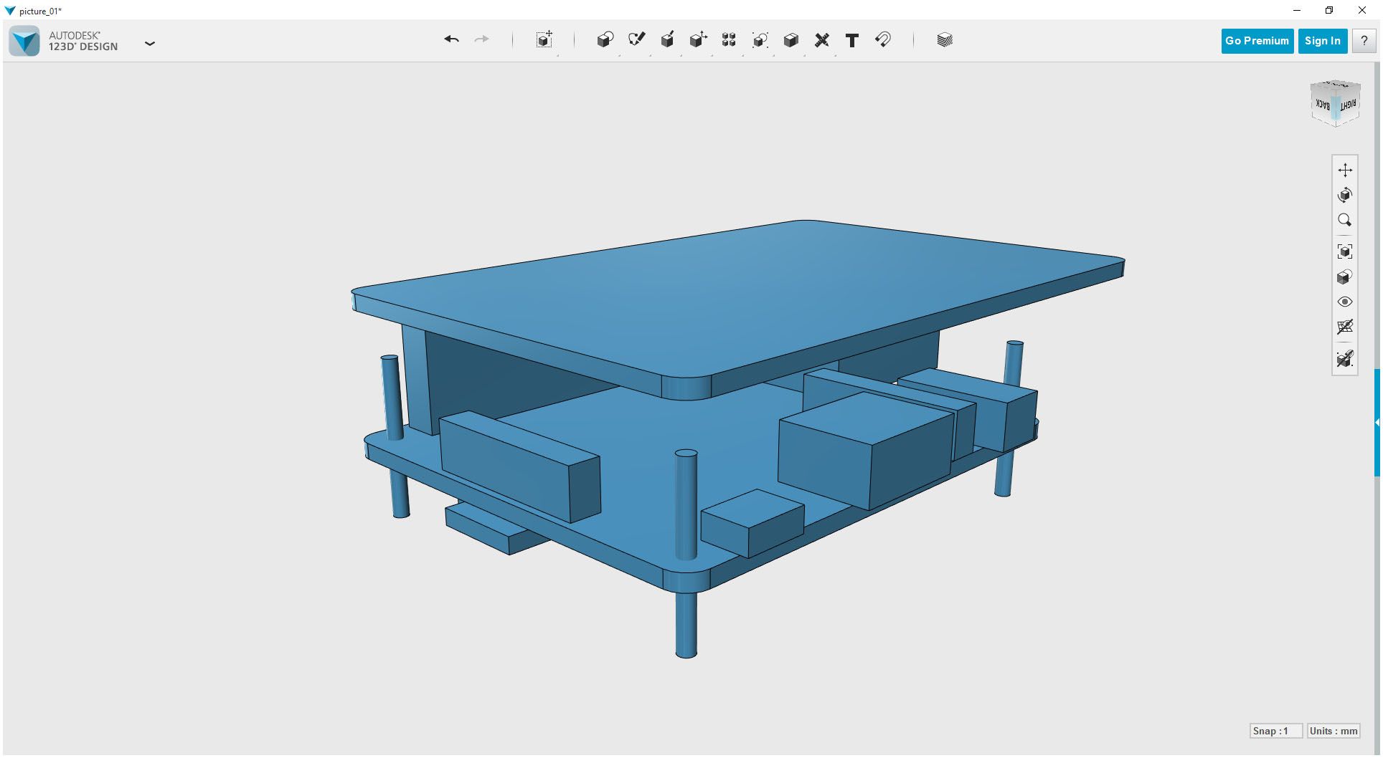Activate the Pan navigation tool
The height and width of the screenshot is (758, 1383).
pos(1345,170)
